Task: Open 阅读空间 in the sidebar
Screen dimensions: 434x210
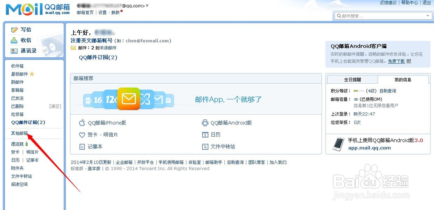Action: pos(20,184)
